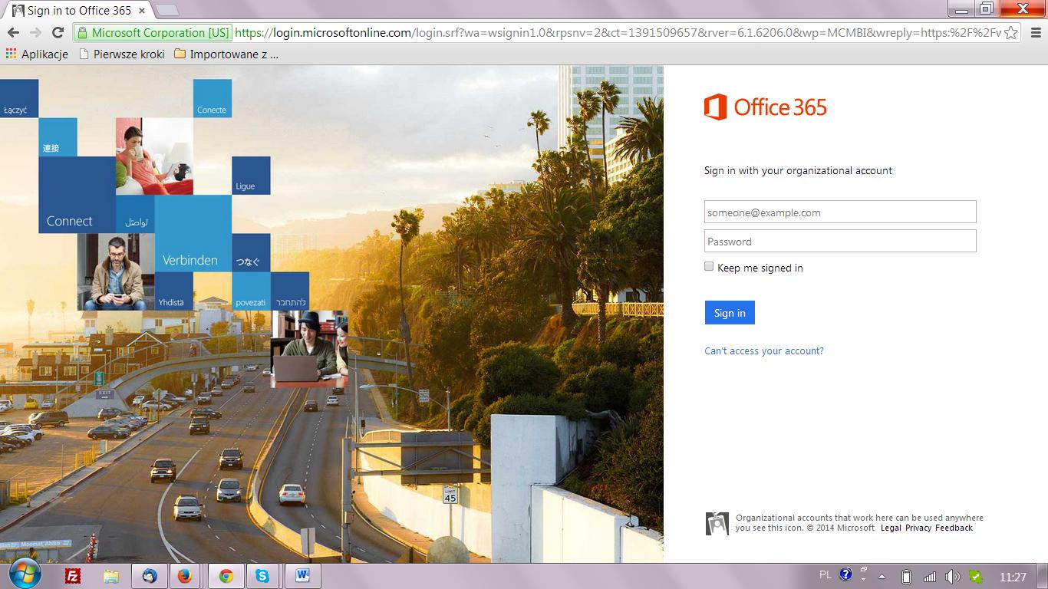
Task: Open network signal tray icon
Action: [929, 577]
